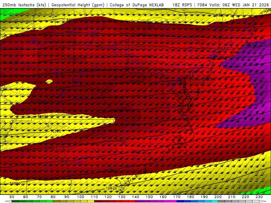271x203 pixels.
Task: Click the 210 value on the color scale
Action: pos(232,197)
